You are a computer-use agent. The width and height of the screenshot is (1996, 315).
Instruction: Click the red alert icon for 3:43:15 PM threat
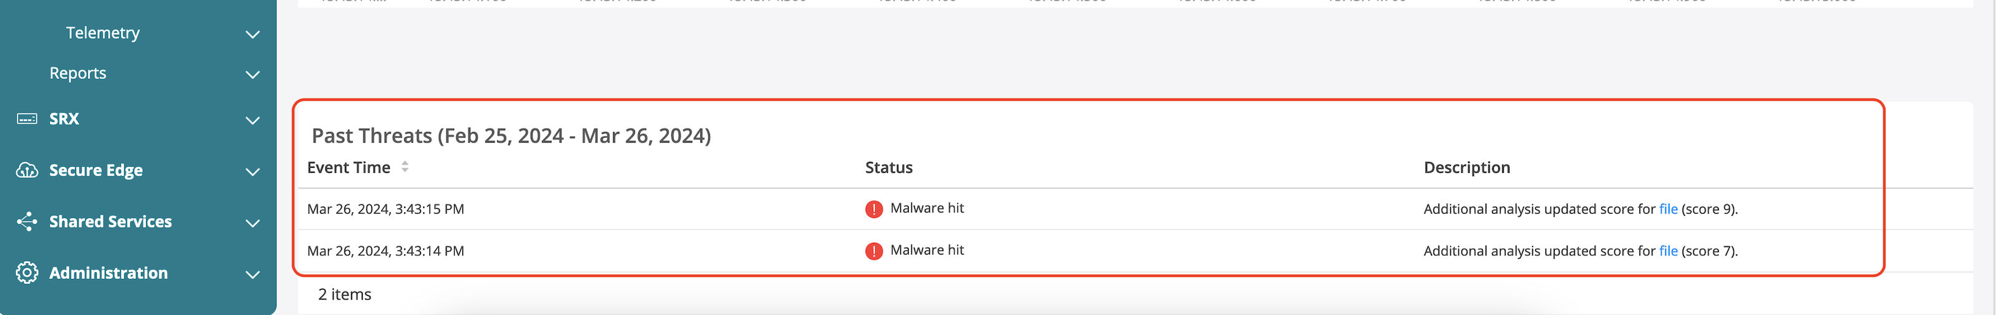pyautogui.click(x=873, y=209)
